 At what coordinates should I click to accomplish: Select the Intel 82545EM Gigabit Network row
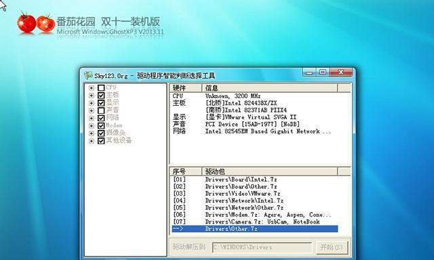(255, 131)
